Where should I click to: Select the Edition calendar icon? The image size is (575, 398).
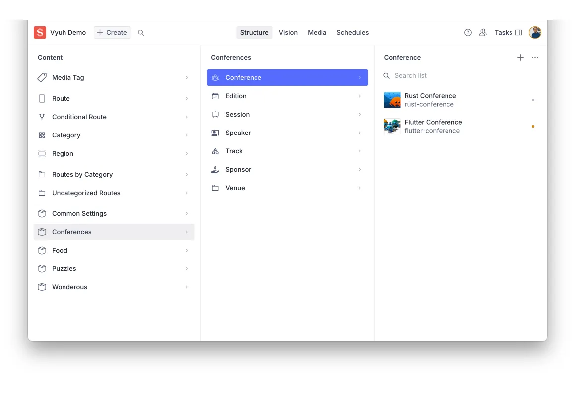coord(215,96)
